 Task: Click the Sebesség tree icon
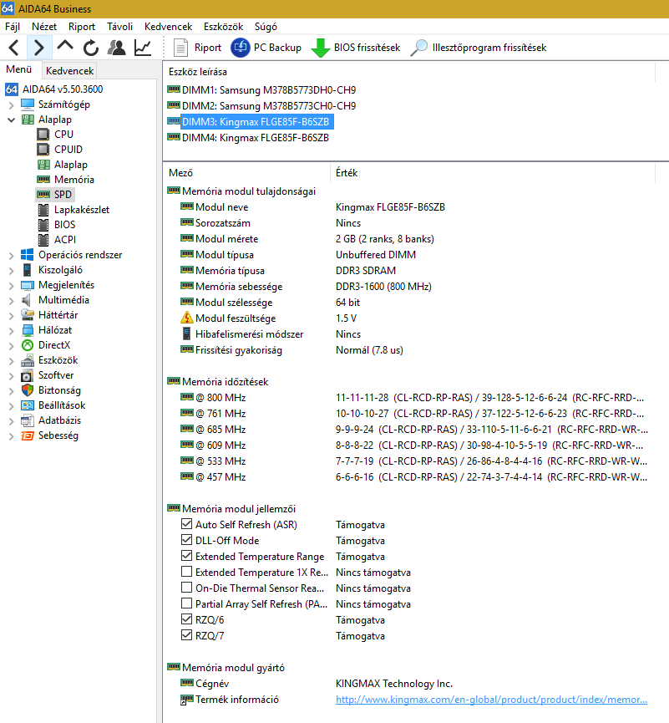coord(28,435)
